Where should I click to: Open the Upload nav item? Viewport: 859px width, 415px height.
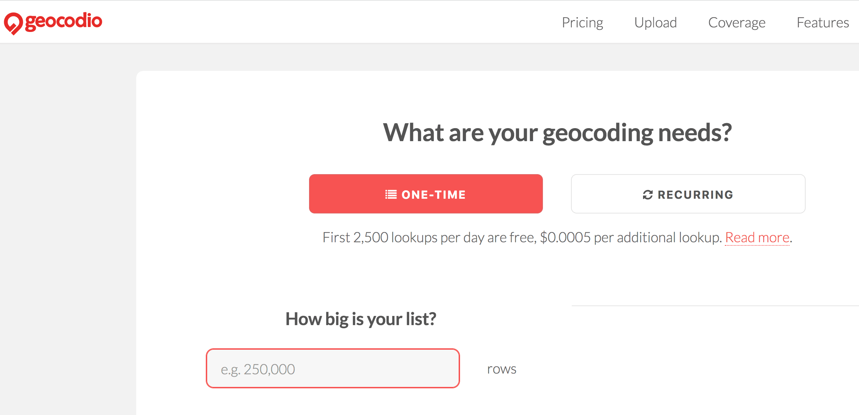[x=655, y=22]
